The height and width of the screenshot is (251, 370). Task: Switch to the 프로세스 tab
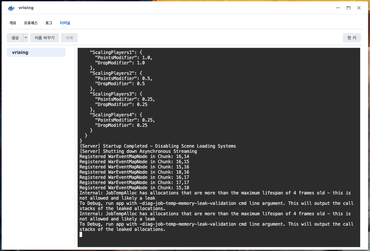tap(31, 23)
